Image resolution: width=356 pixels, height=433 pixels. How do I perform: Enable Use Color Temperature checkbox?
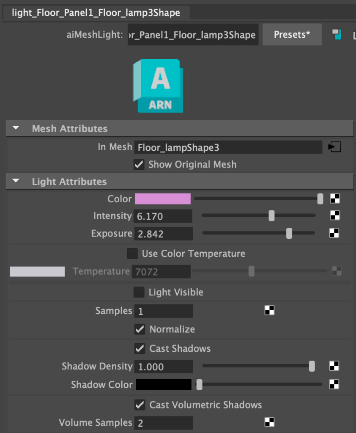(132, 254)
